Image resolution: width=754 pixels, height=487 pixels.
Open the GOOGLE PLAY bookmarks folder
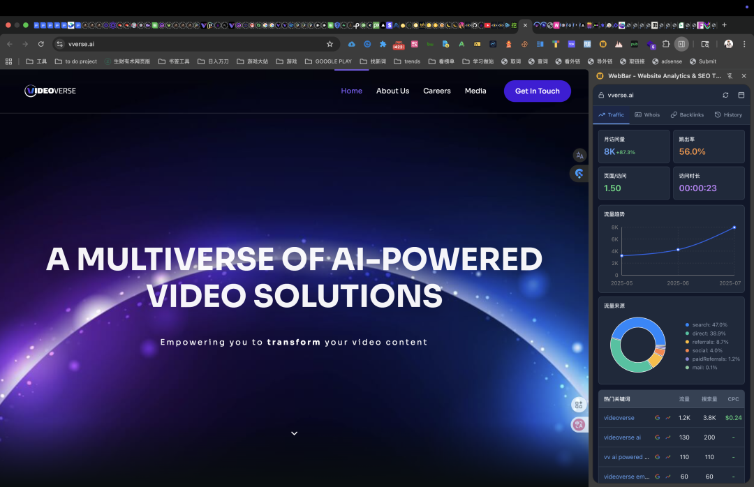[328, 61]
